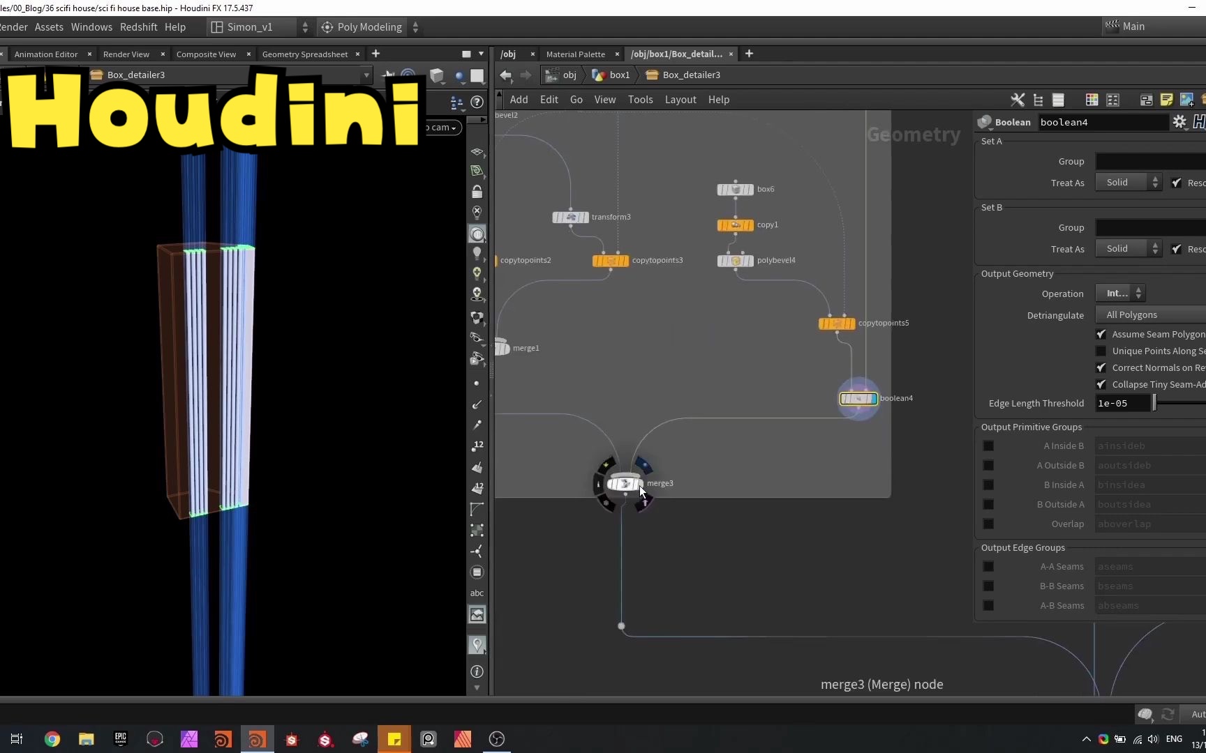Open the viewport help question mark
This screenshot has width=1206, height=753.
tap(477, 102)
